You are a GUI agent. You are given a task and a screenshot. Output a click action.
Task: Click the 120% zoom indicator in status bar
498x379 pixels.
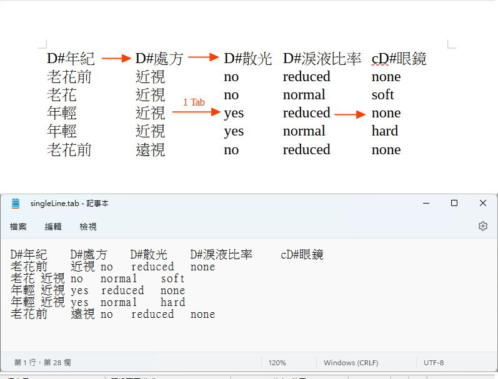point(277,363)
